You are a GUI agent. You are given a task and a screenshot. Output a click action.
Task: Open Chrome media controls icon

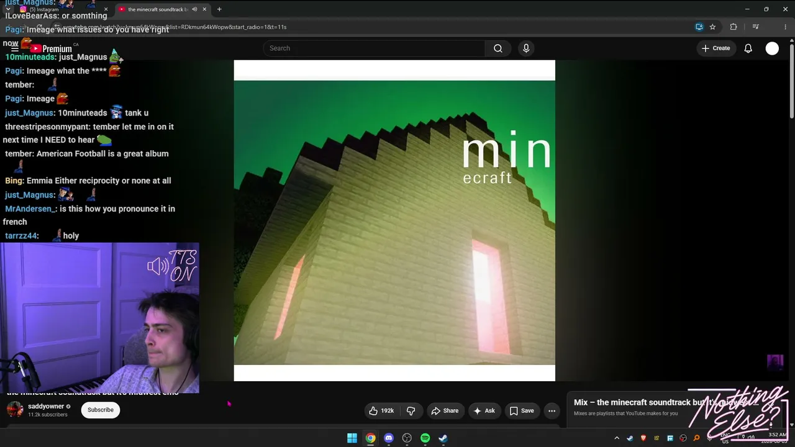(x=755, y=27)
